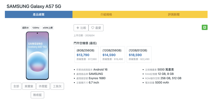Choose the 休閒藍 color option

[x=43, y=86]
